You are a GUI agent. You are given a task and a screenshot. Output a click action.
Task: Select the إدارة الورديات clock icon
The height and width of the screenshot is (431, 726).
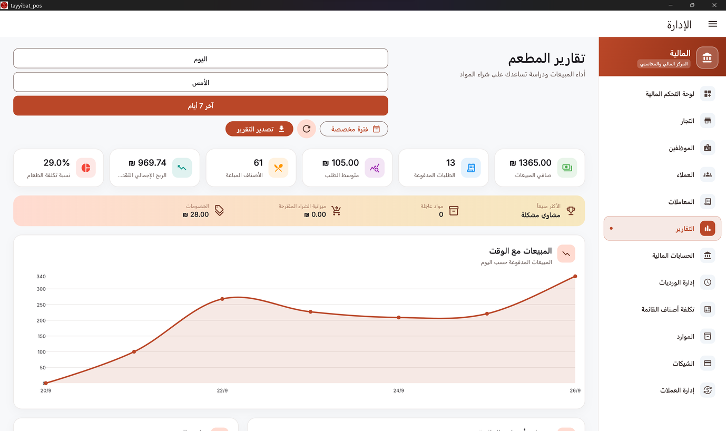(708, 282)
